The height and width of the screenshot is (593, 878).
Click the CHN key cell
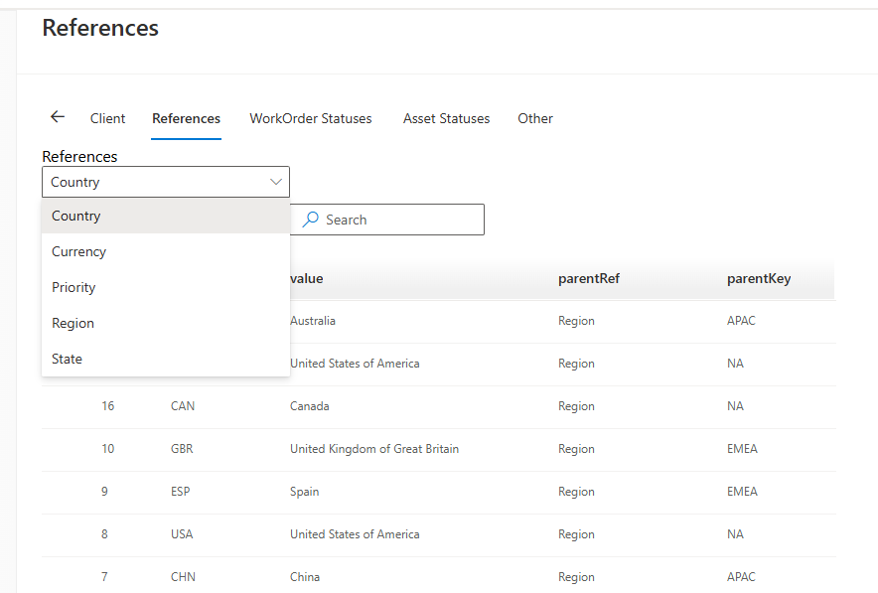(x=183, y=577)
